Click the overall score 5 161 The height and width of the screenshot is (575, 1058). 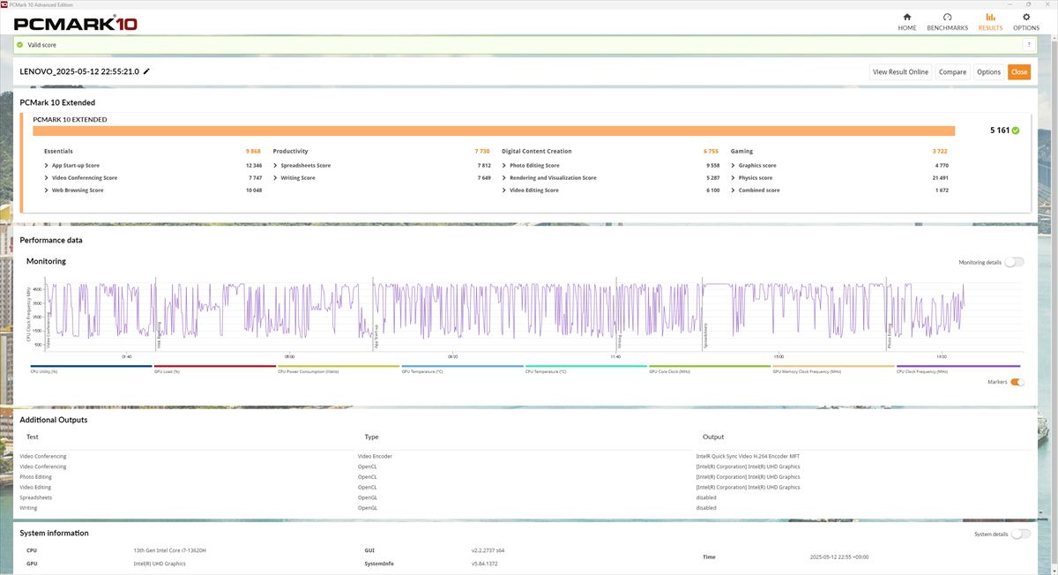pyautogui.click(x=1000, y=130)
